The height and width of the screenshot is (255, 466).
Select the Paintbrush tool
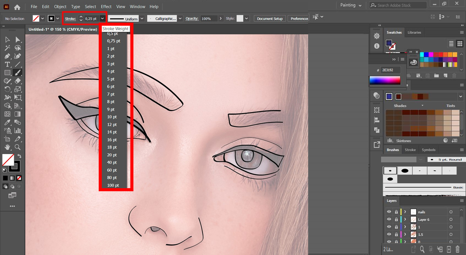[17, 73]
